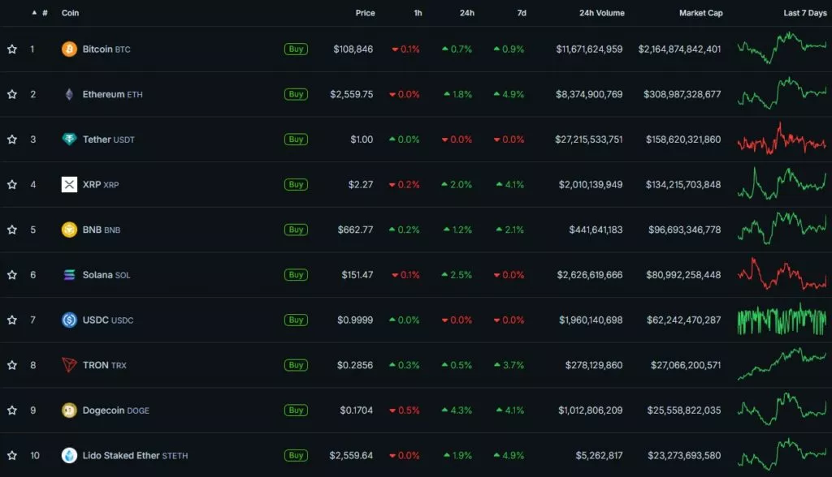Viewport: 832px width, 477px height.
Task: Click the Dogecoin logo icon
Action: point(69,410)
